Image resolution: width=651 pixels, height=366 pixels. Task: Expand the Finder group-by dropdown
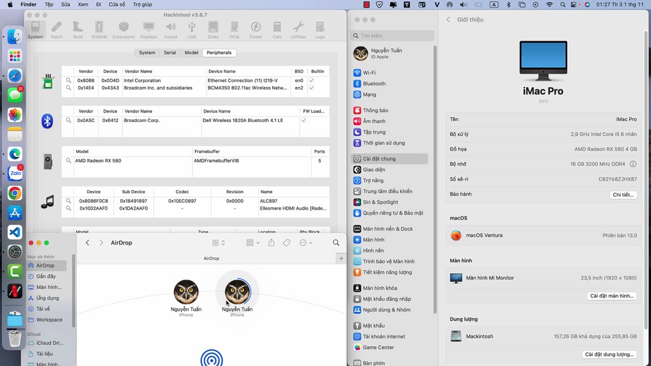pos(252,243)
